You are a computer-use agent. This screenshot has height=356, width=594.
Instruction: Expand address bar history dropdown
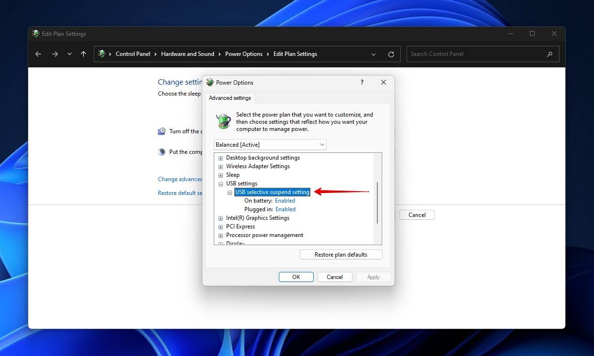click(374, 54)
